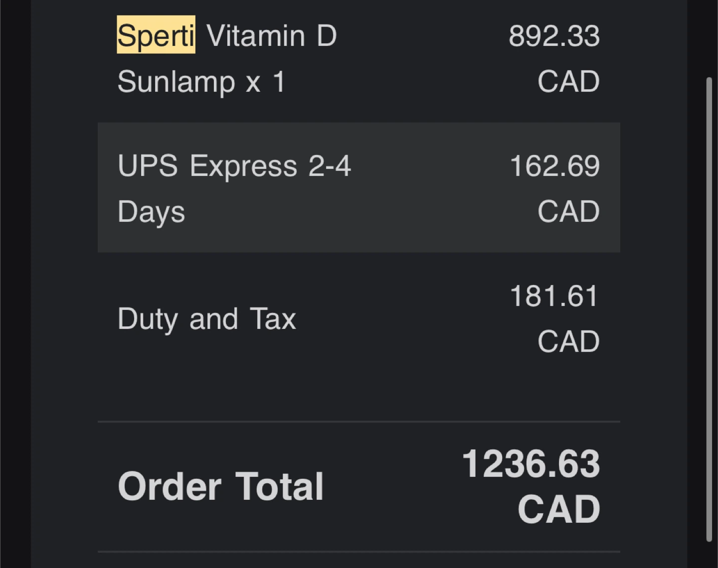Click the letter D after Vitamin
Viewport: 718px width, 568px height.
point(327,36)
